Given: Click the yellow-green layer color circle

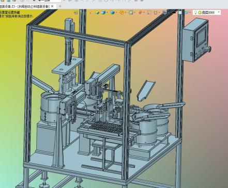Looking at the screenshot, I should tap(200, 12).
